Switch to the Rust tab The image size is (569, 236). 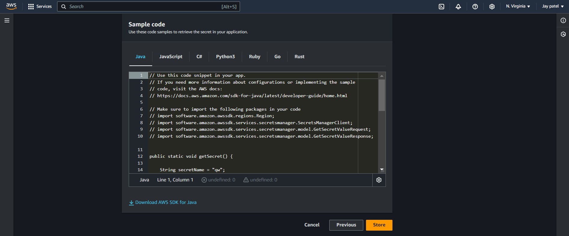click(x=299, y=57)
